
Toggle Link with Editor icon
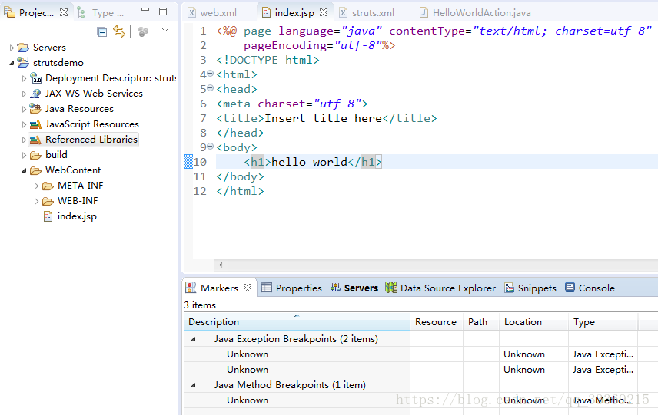[x=119, y=31]
